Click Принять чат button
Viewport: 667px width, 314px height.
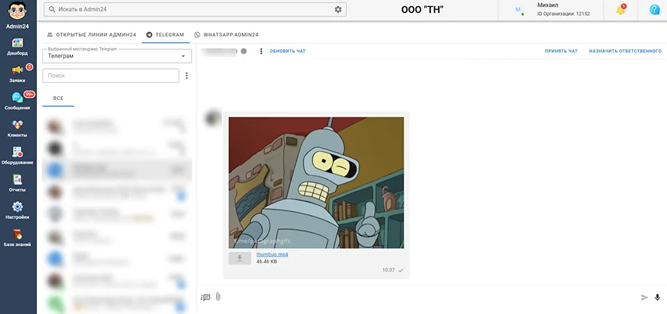click(x=561, y=51)
